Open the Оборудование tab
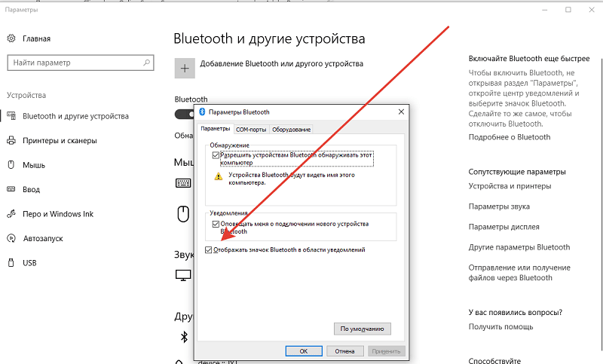Viewport: 603px width, 364px height. click(291, 130)
